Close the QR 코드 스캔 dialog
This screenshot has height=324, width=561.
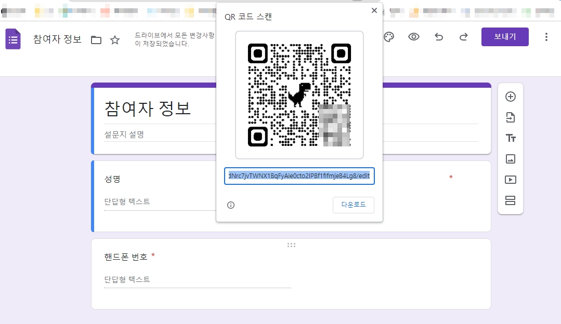click(x=374, y=10)
